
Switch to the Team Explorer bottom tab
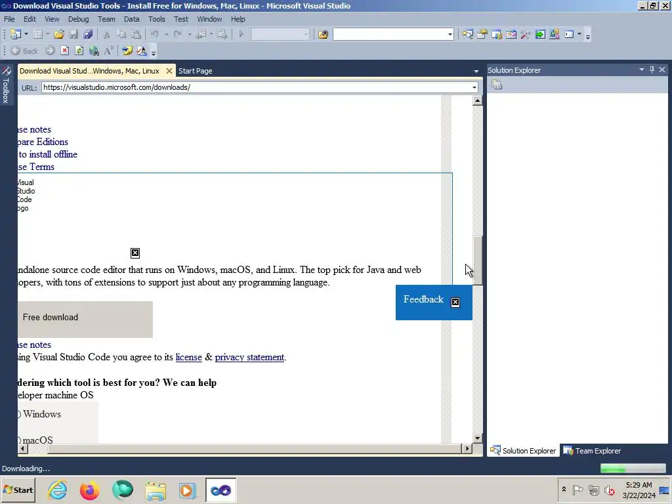click(x=592, y=450)
